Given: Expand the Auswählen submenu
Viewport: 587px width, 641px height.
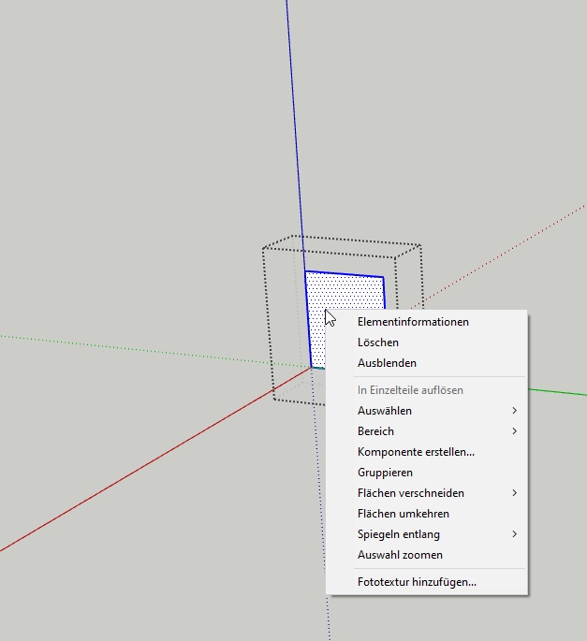Looking at the screenshot, I should pos(384,411).
